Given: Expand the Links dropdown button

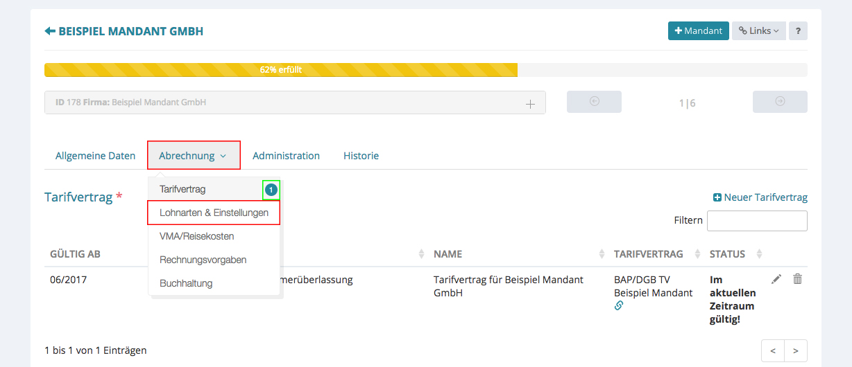Looking at the screenshot, I should (x=758, y=31).
